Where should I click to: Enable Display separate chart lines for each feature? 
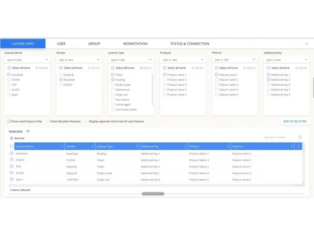pos(87,121)
